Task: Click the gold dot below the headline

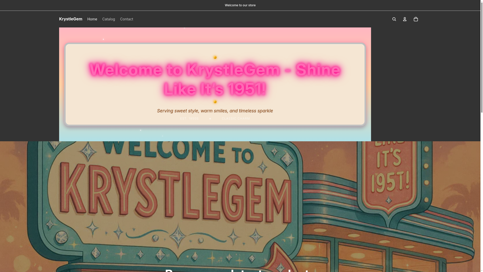Action: pos(215,102)
